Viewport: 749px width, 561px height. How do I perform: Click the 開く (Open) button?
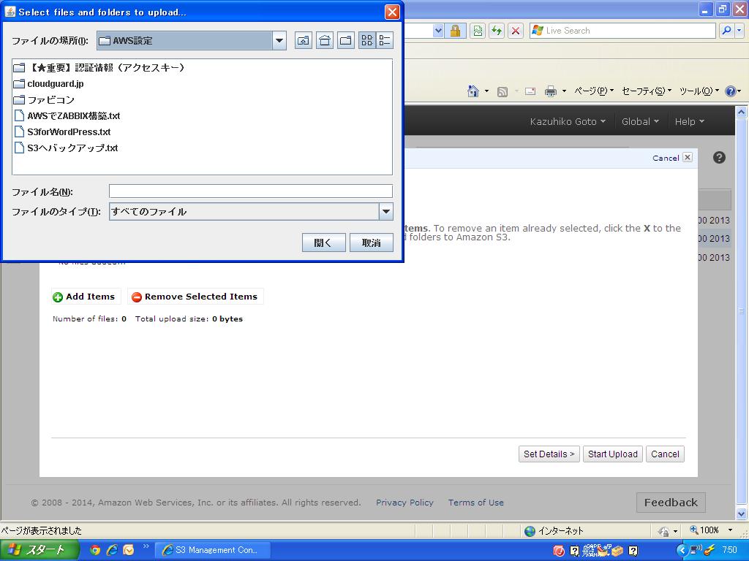pyautogui.click(x=323, y=243)
